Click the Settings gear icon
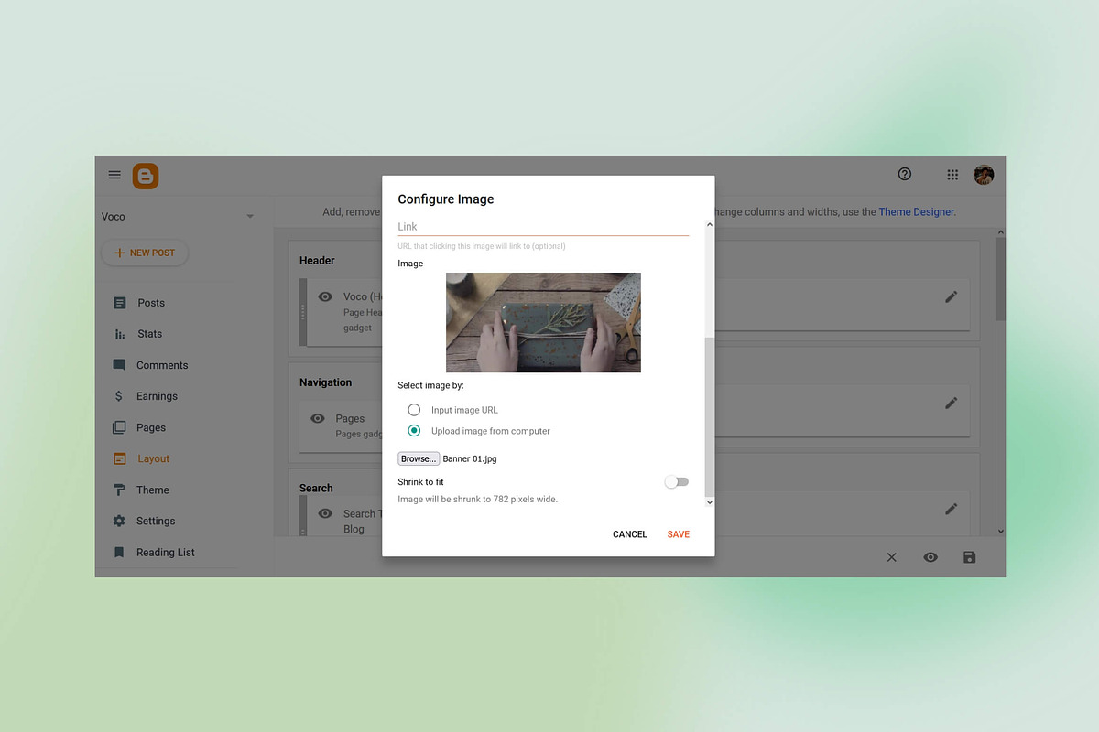 point(119,521)
